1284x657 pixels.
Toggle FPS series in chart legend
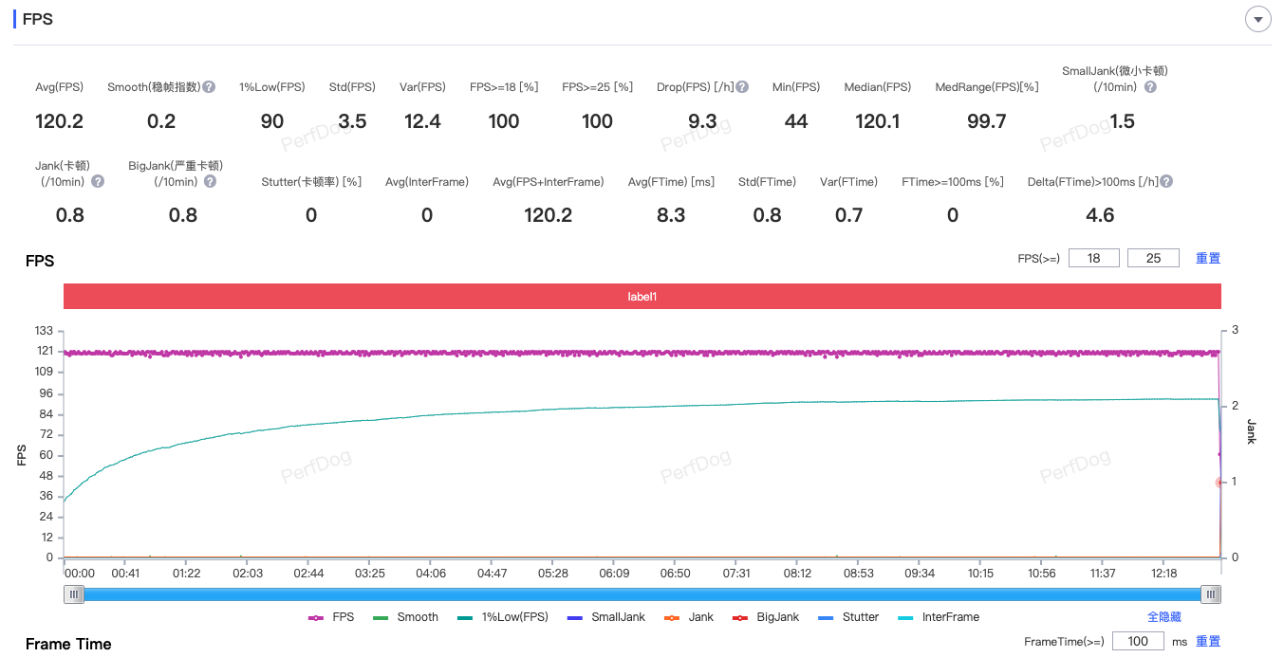331,617
